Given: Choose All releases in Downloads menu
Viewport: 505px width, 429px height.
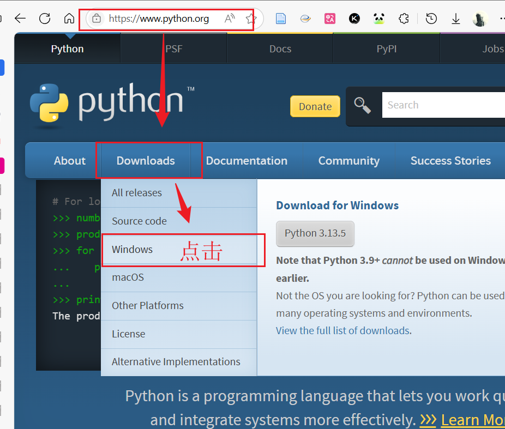Looking at the screenshot, I should tap(179, 193).
